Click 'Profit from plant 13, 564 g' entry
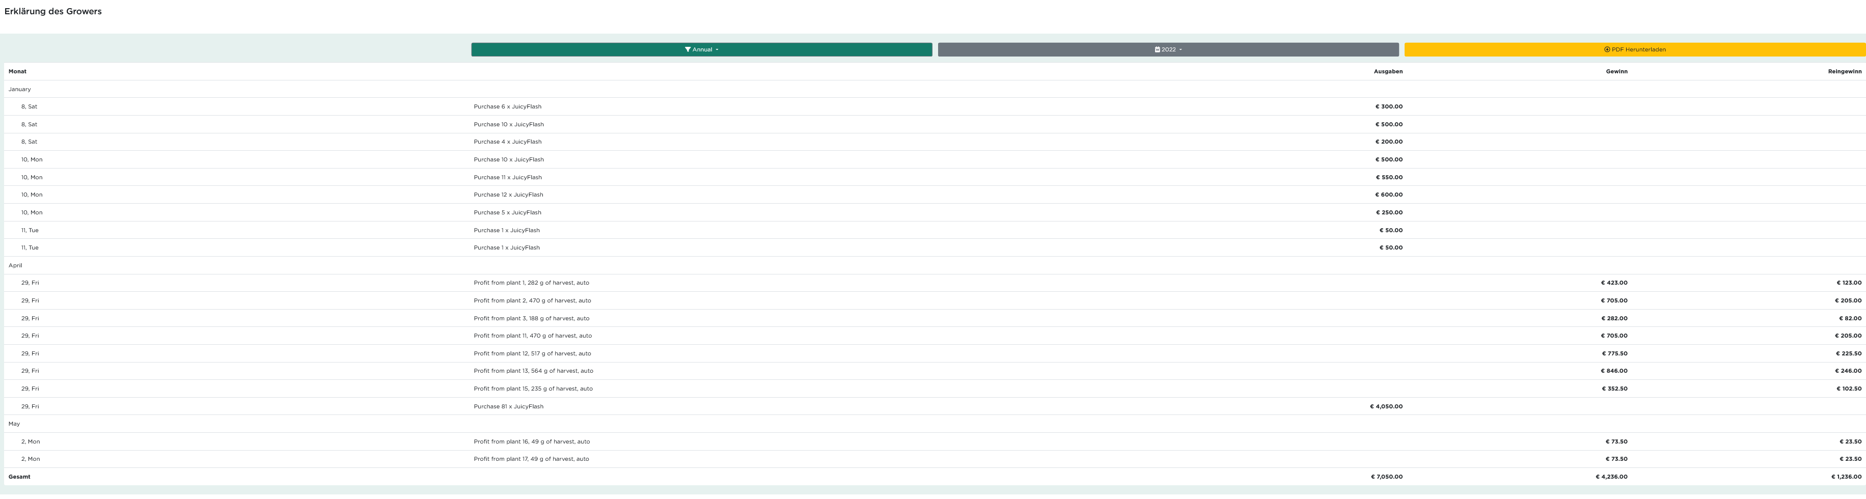 [533, 371]
